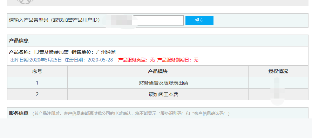The width and height of the screenshot is (312, 138).
Task: Click the sequence number 1 cell
Action: pos(37,83)
